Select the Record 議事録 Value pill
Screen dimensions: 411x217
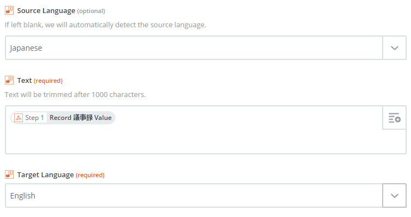63,118
